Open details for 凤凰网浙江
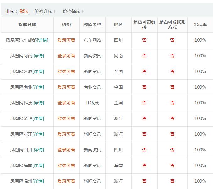213x189 pixels. tap(38, 134)
